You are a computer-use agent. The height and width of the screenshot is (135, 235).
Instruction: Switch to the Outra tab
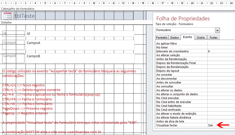pos(201,37)
